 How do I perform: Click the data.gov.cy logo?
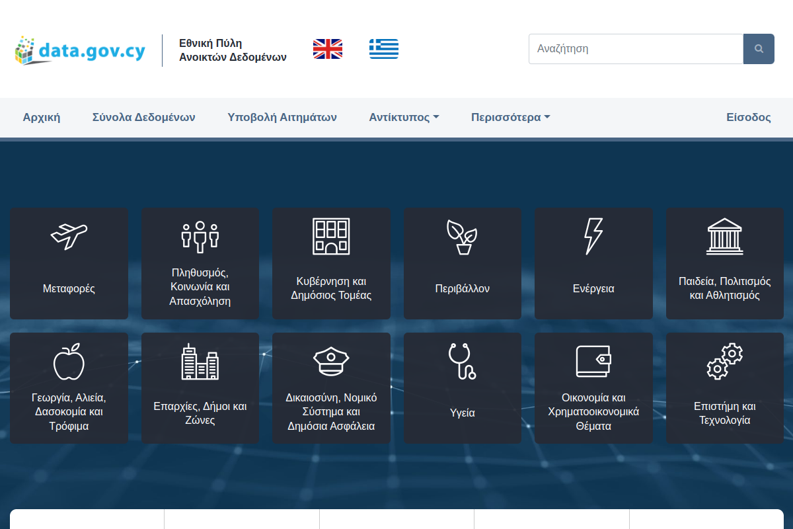coord(80,50)
